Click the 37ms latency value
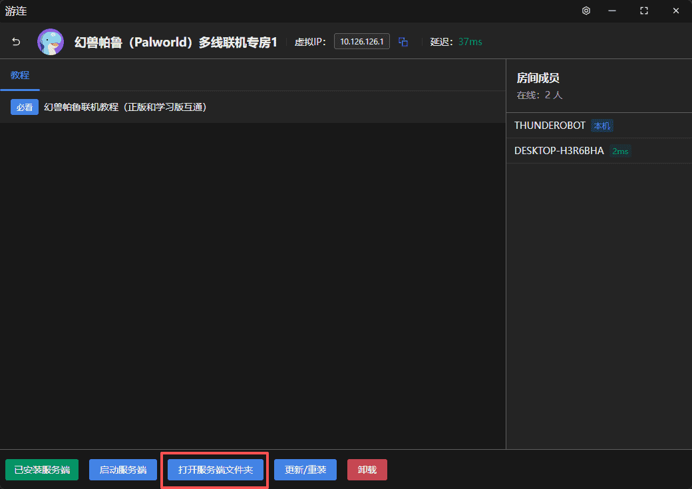Viewport: 692px width, 489px height. (x=470, y=42)
